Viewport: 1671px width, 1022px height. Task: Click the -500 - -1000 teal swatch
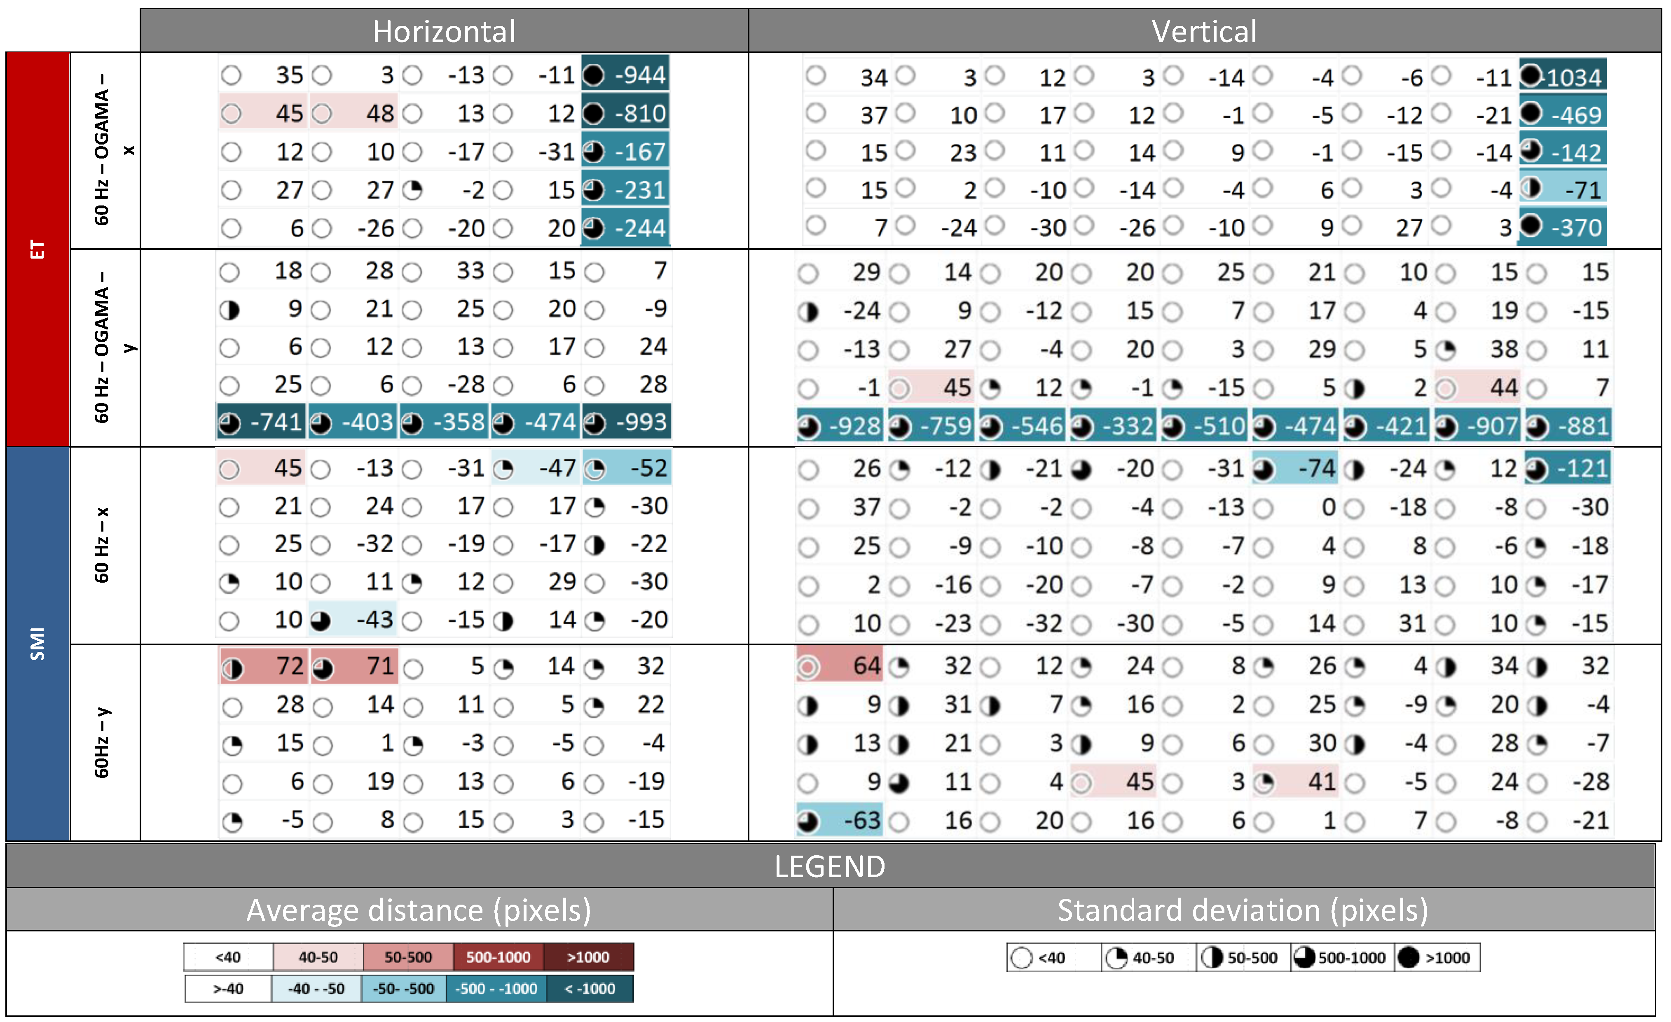(x=496, y=988)
